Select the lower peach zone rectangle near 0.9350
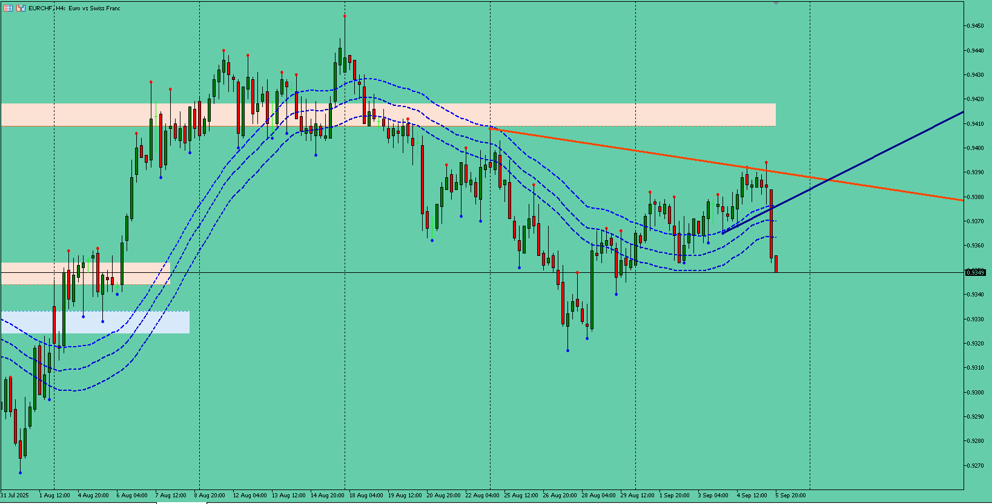Image resolution: width=992 pixels, height=504 pixels. [x=85, y=273]
